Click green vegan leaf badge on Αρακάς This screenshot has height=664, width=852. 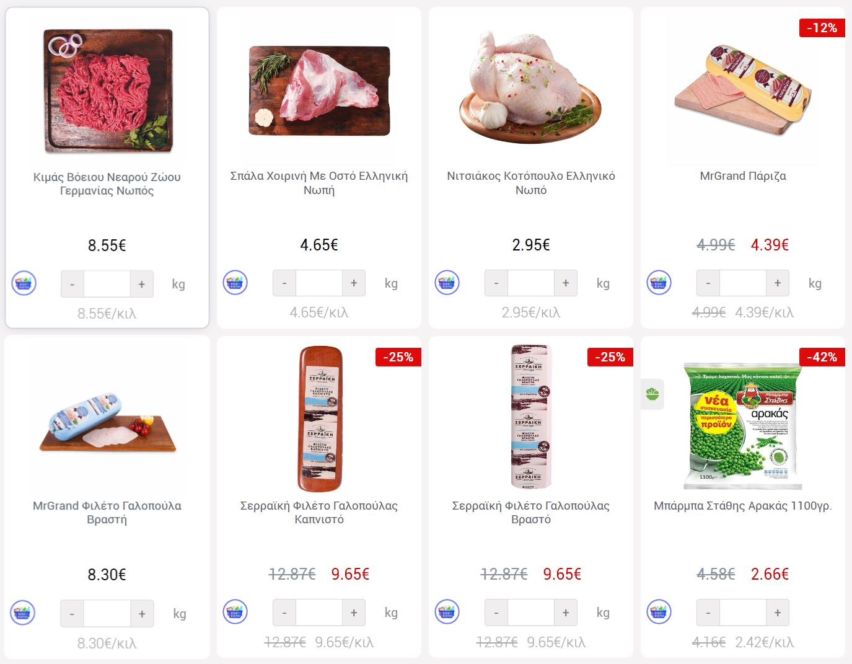pos(652,394)
